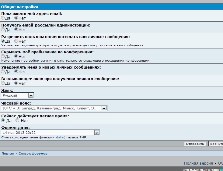This screenshot has height=171, width=223.
Task: Select 'Да' to notify about new personal messages
Action: (x=3, y=72)
